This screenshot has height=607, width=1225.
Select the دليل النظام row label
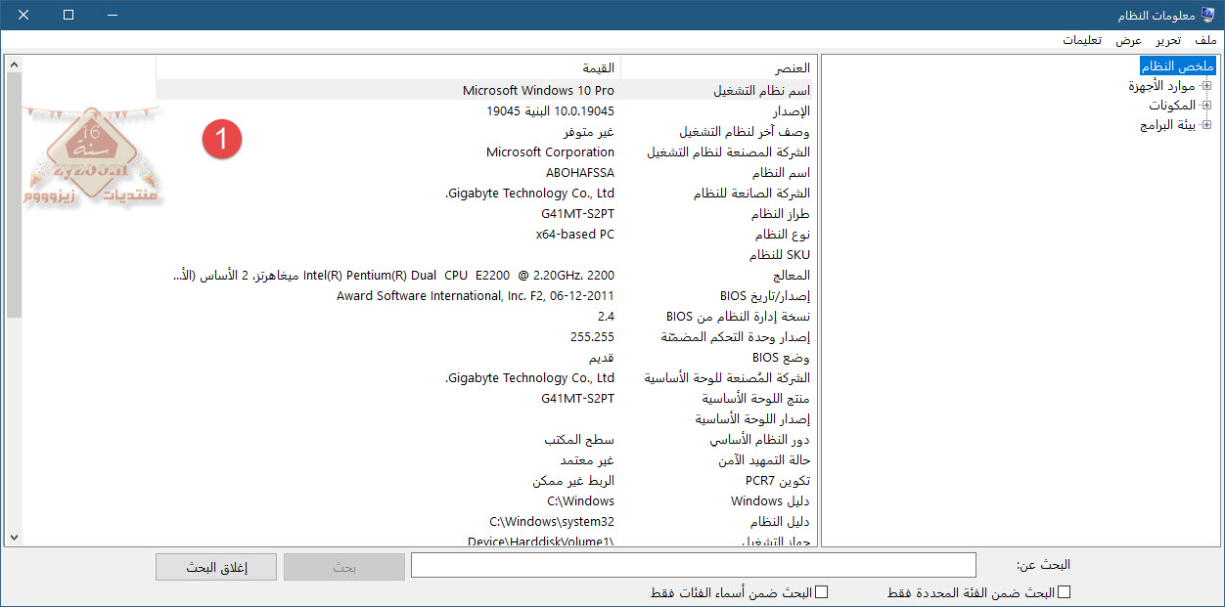780,521
